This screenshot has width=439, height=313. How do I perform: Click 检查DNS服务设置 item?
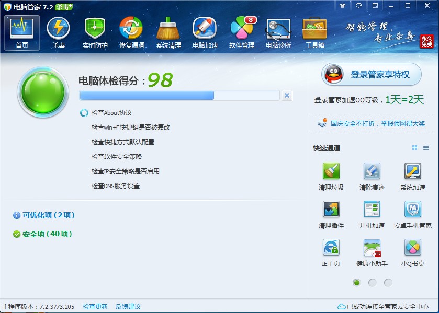[x=116, y=186]
